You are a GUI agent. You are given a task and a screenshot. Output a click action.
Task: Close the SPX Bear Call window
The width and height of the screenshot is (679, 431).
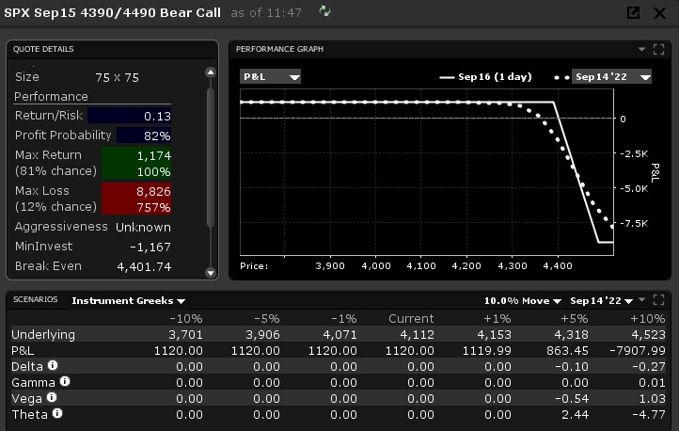[x=660, y=12]
